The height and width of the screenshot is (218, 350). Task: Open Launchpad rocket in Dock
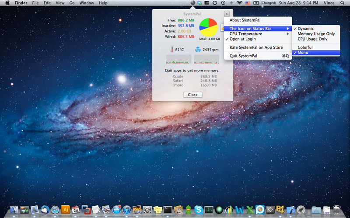point(301,210)
